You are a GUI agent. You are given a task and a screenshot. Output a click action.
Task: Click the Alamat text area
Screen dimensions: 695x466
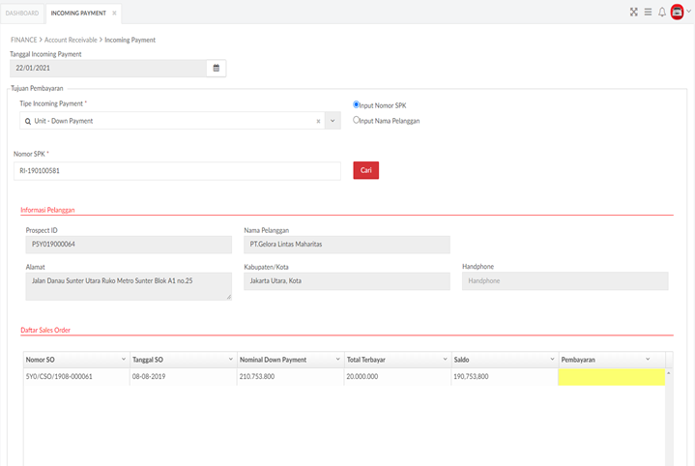(x=129, y=286)
